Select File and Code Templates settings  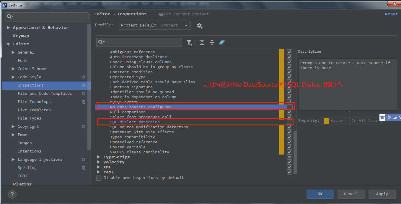(x=45, y=94)
